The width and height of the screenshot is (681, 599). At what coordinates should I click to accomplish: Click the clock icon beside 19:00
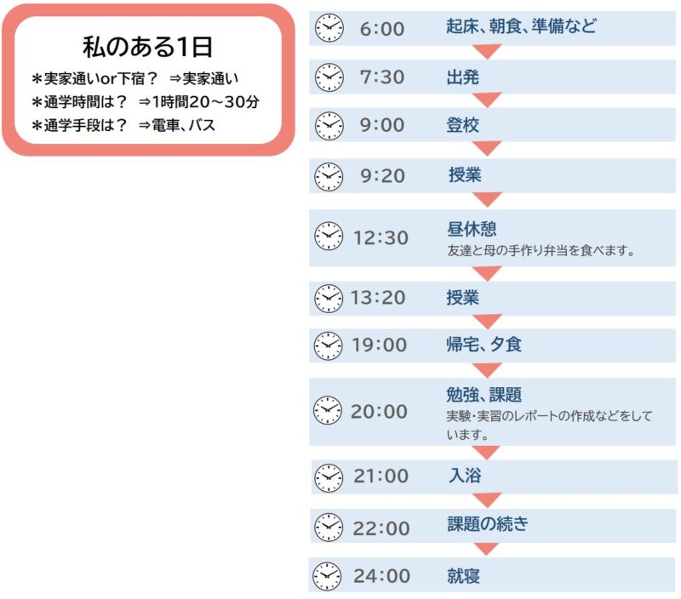coord(328,346)
